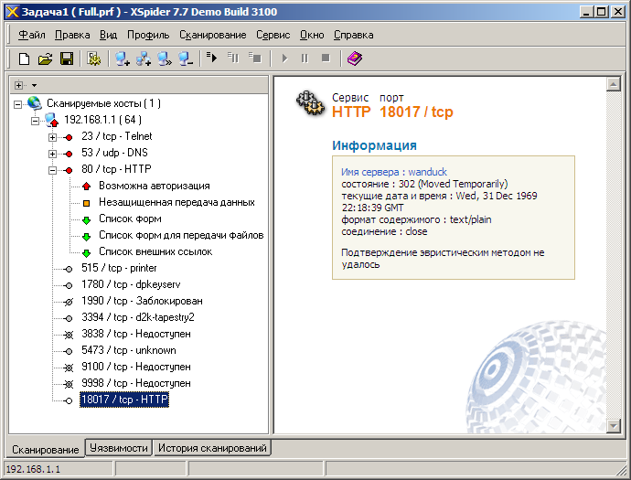Viewport: 631px width, 480px height.
Task: Click the Remove host icon
Action: click(186, 59)
